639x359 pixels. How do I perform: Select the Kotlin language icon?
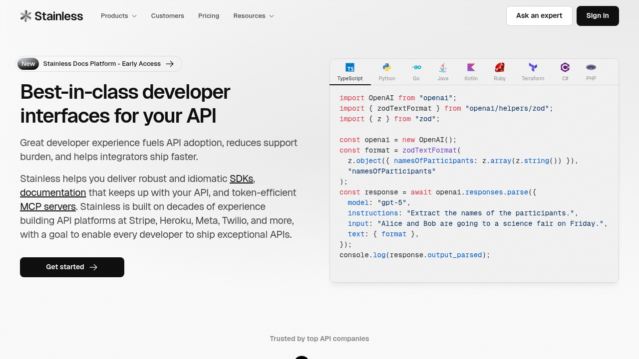471,67
